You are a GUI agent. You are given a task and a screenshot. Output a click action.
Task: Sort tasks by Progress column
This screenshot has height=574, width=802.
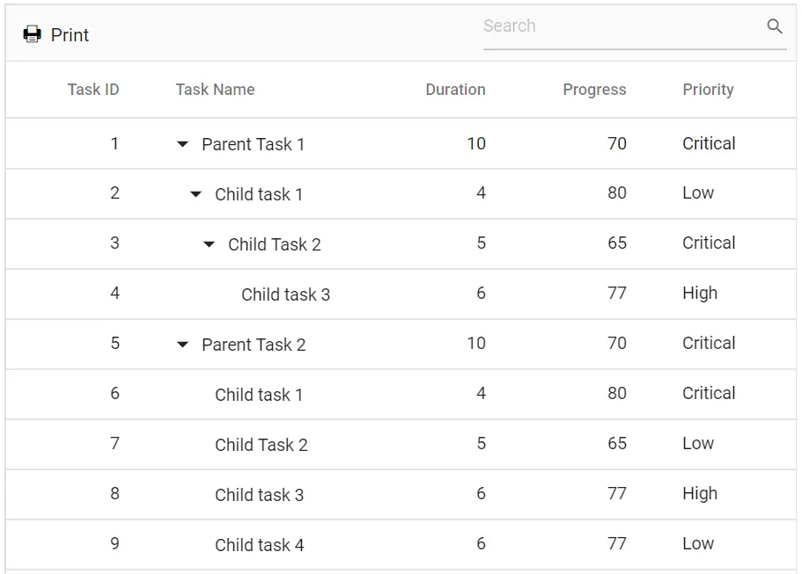pyautogui.click(x=594, y=89)
